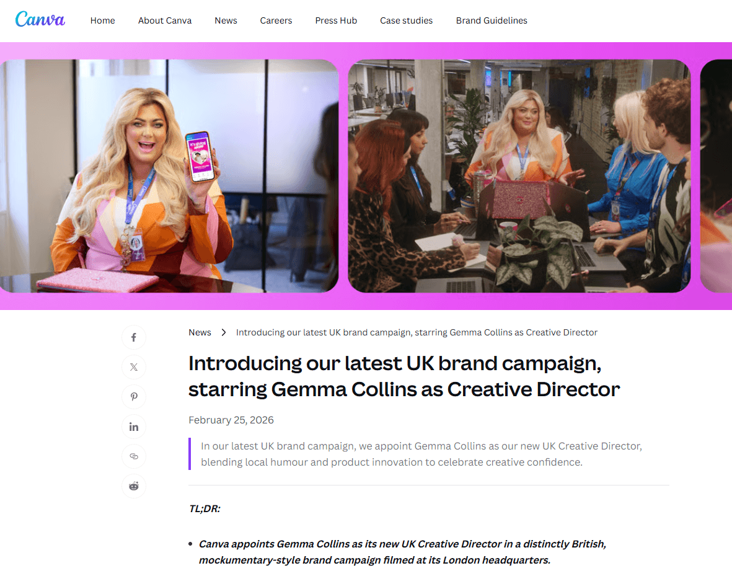The width and height of the screenshot is (732, 576).
Task: Share the article on LinkedIn
Action: pyautogui.click(x=133, y=427)
